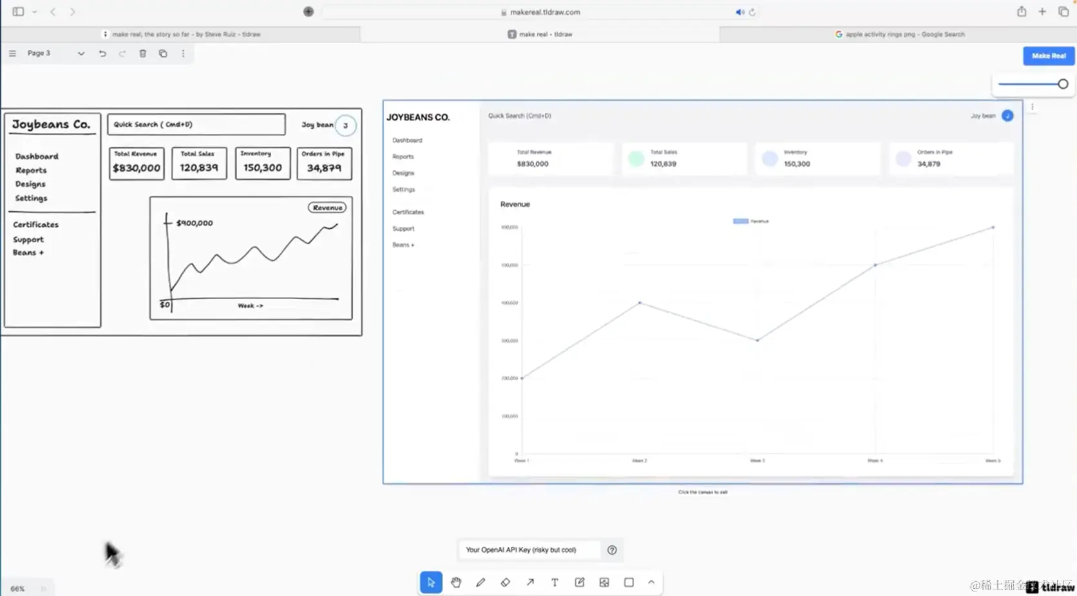This screenshot has height=596, width=1077.
Task: Focus Quick Search (Cmd+D) in generated preview
Action: pos(520,116)
